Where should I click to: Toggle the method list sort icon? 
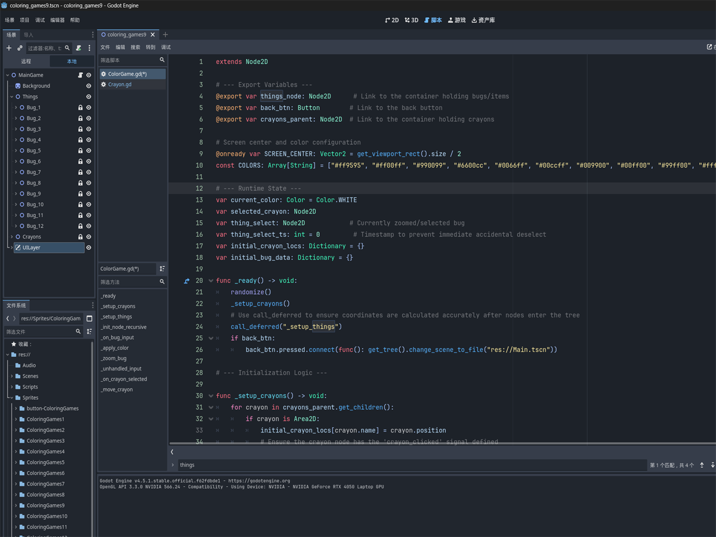pos(162,269)
